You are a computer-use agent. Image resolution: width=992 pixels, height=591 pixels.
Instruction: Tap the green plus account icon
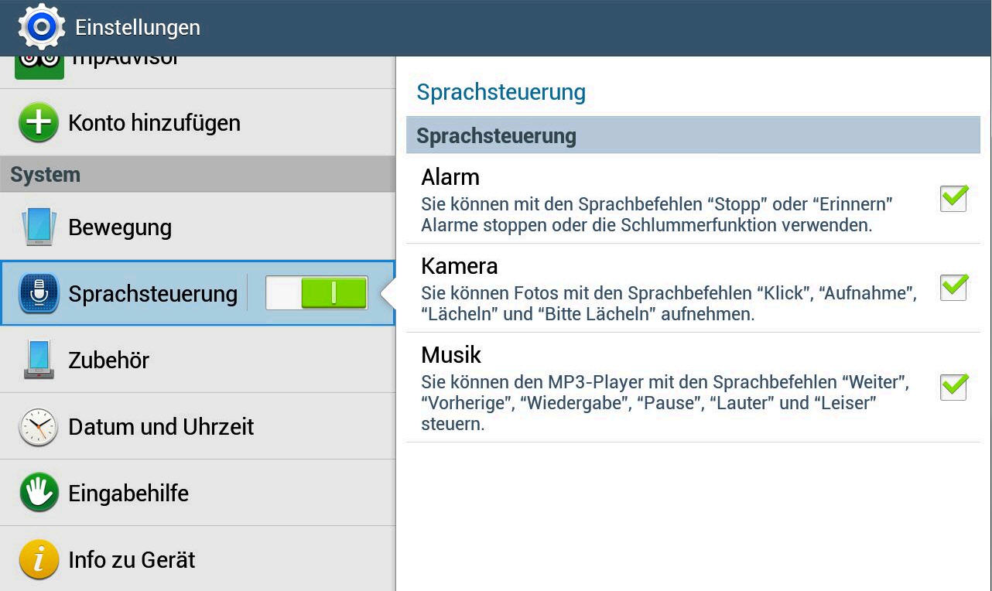tap(39, 123)
